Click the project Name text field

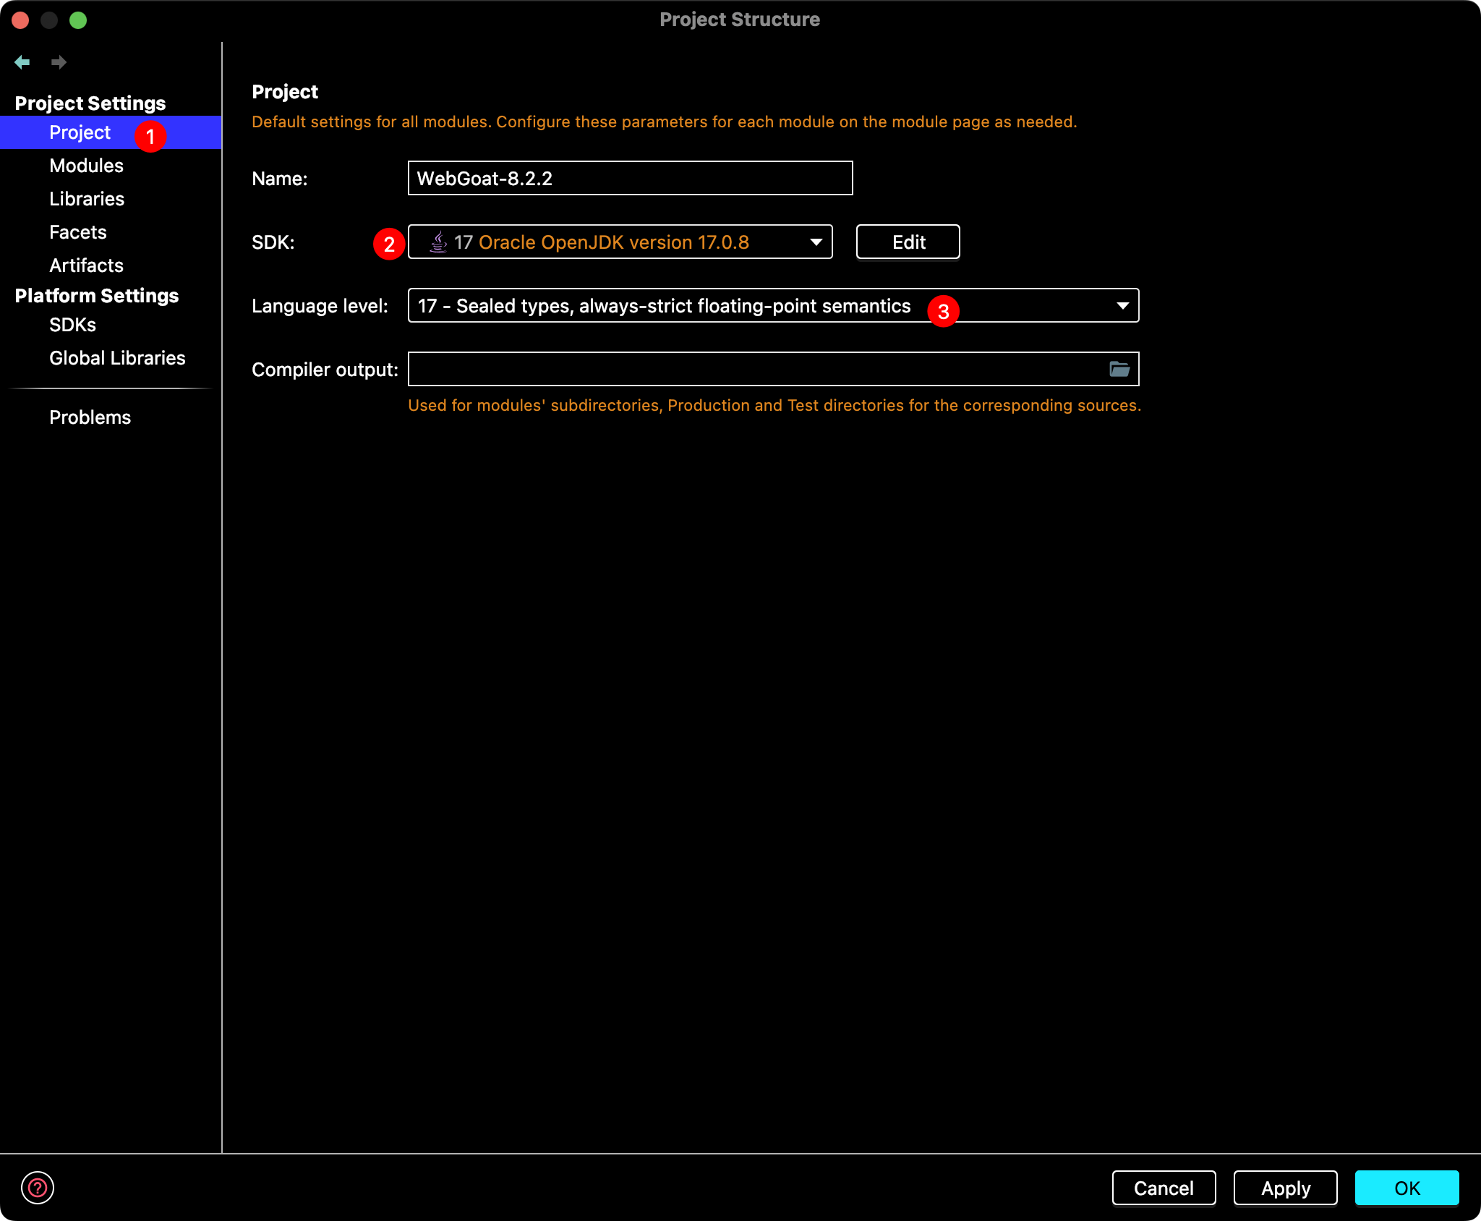[x=629, y=179]
